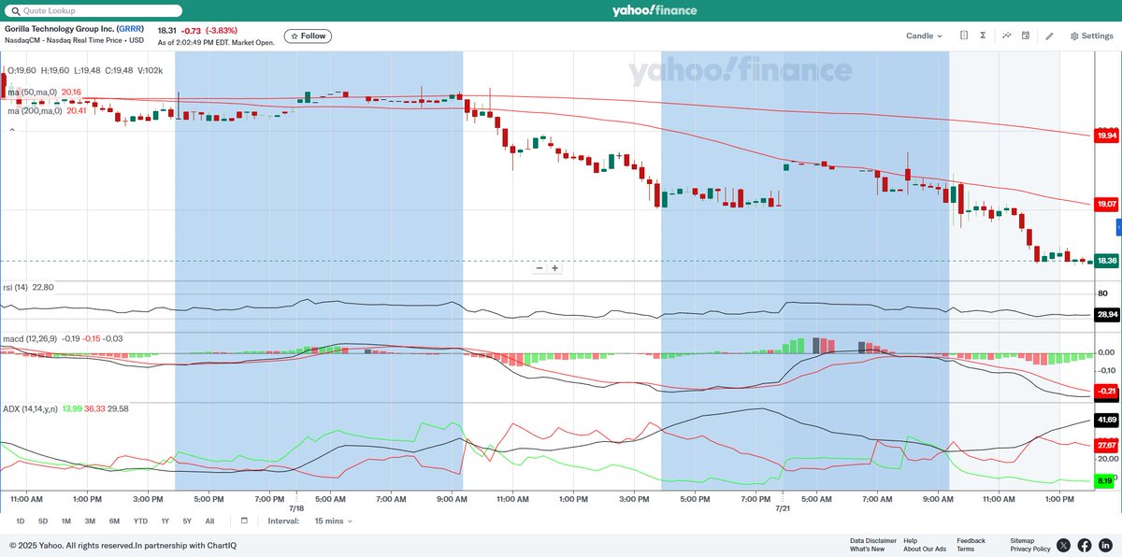Click the ADX (14,14,y,n) indicator label
1122x557 pixels.
coord(29,408)
